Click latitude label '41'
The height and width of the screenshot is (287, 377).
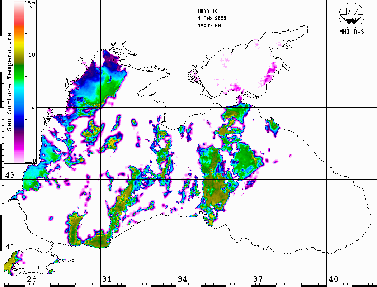tap(10, 247)
